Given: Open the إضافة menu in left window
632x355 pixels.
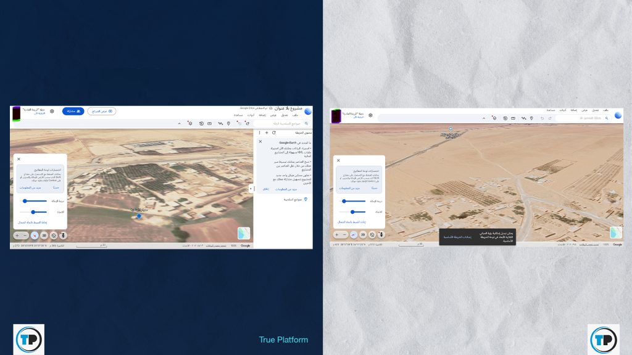Looking at the screenshot, I should [x=262, y=115].
